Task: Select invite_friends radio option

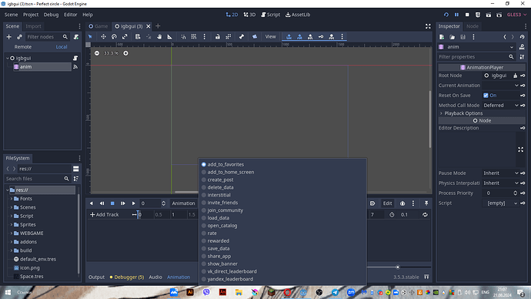Action: (x=219, y=203)
